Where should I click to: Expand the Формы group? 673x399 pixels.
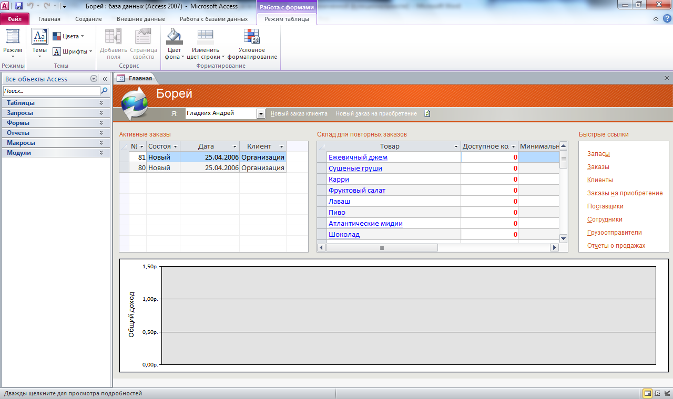(56, 123)
